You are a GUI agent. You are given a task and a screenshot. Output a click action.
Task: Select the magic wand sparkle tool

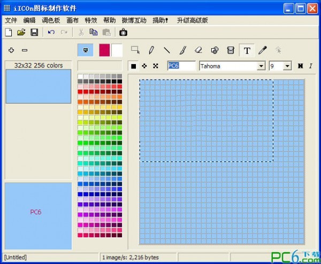(x=278, y=50)
